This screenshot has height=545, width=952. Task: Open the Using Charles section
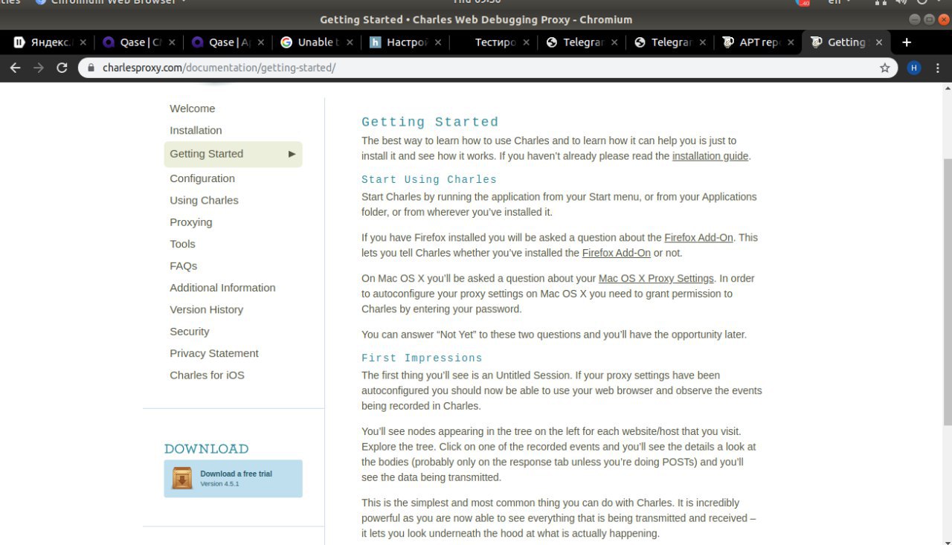coord(204,200)
